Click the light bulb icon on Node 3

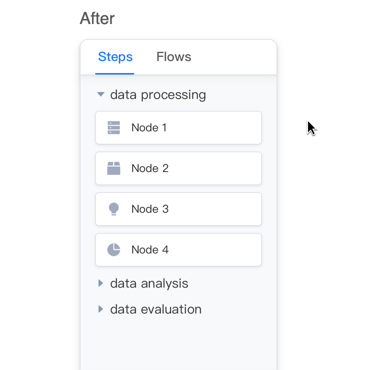tap(114, 209)
